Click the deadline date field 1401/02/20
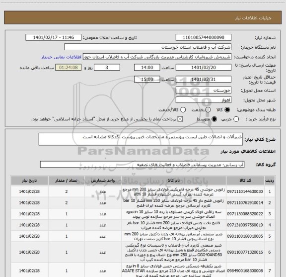This screenshot has width=286, height=277. tap(204, 68)
